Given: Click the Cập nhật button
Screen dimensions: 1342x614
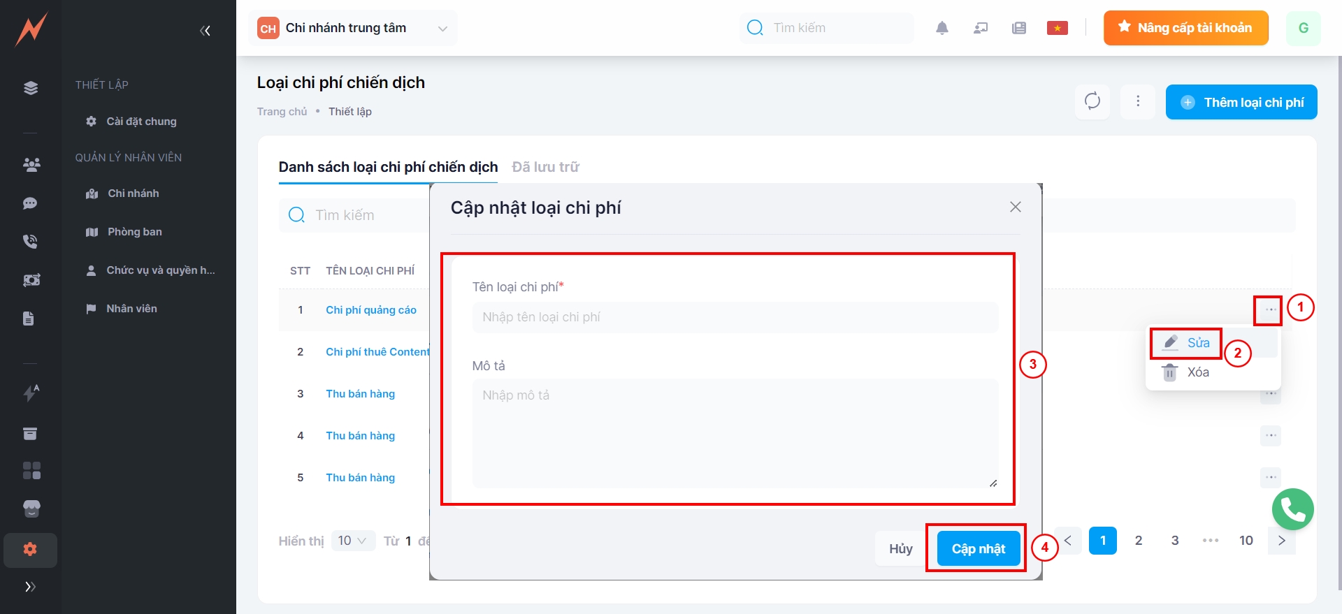Looking at the screenshot, I should coord(978,549).
